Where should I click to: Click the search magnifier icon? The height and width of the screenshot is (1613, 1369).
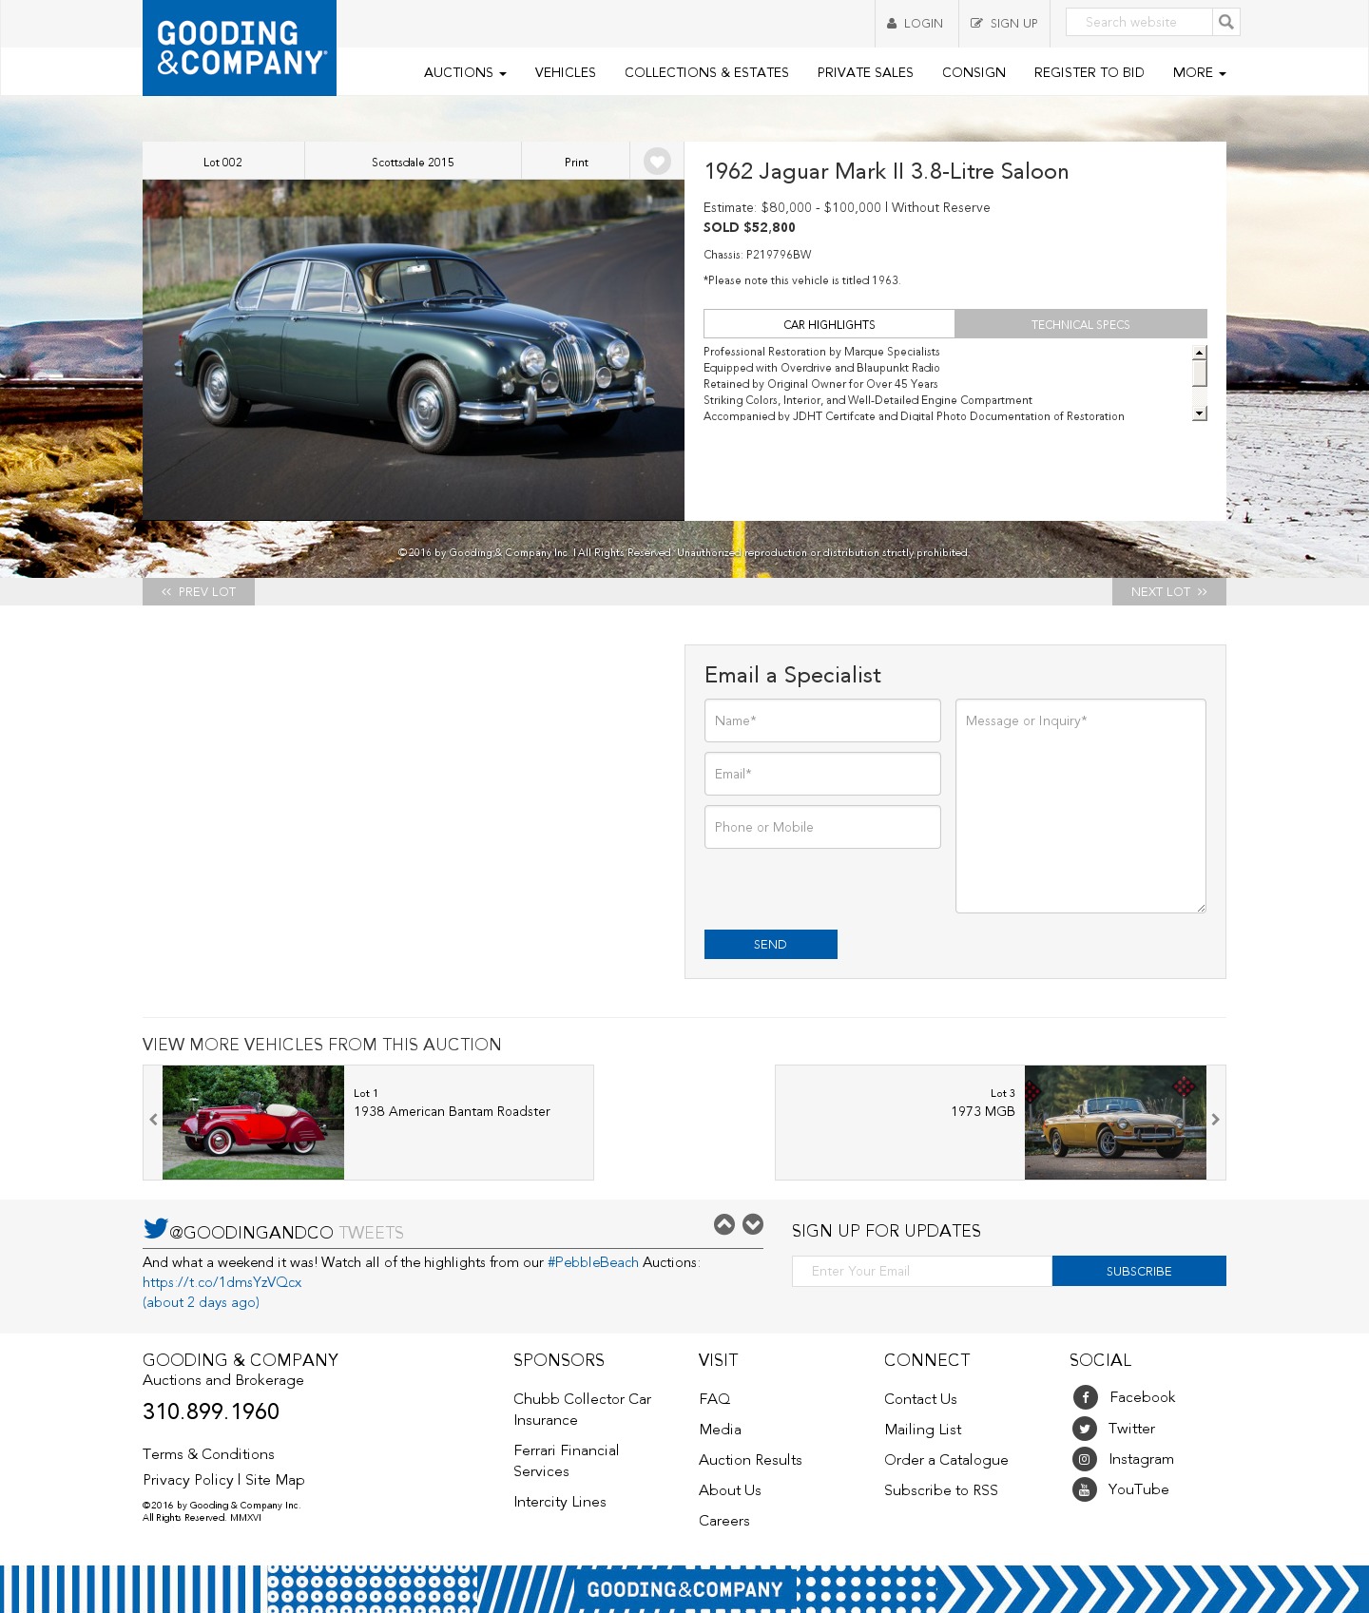pos(1226,22)
